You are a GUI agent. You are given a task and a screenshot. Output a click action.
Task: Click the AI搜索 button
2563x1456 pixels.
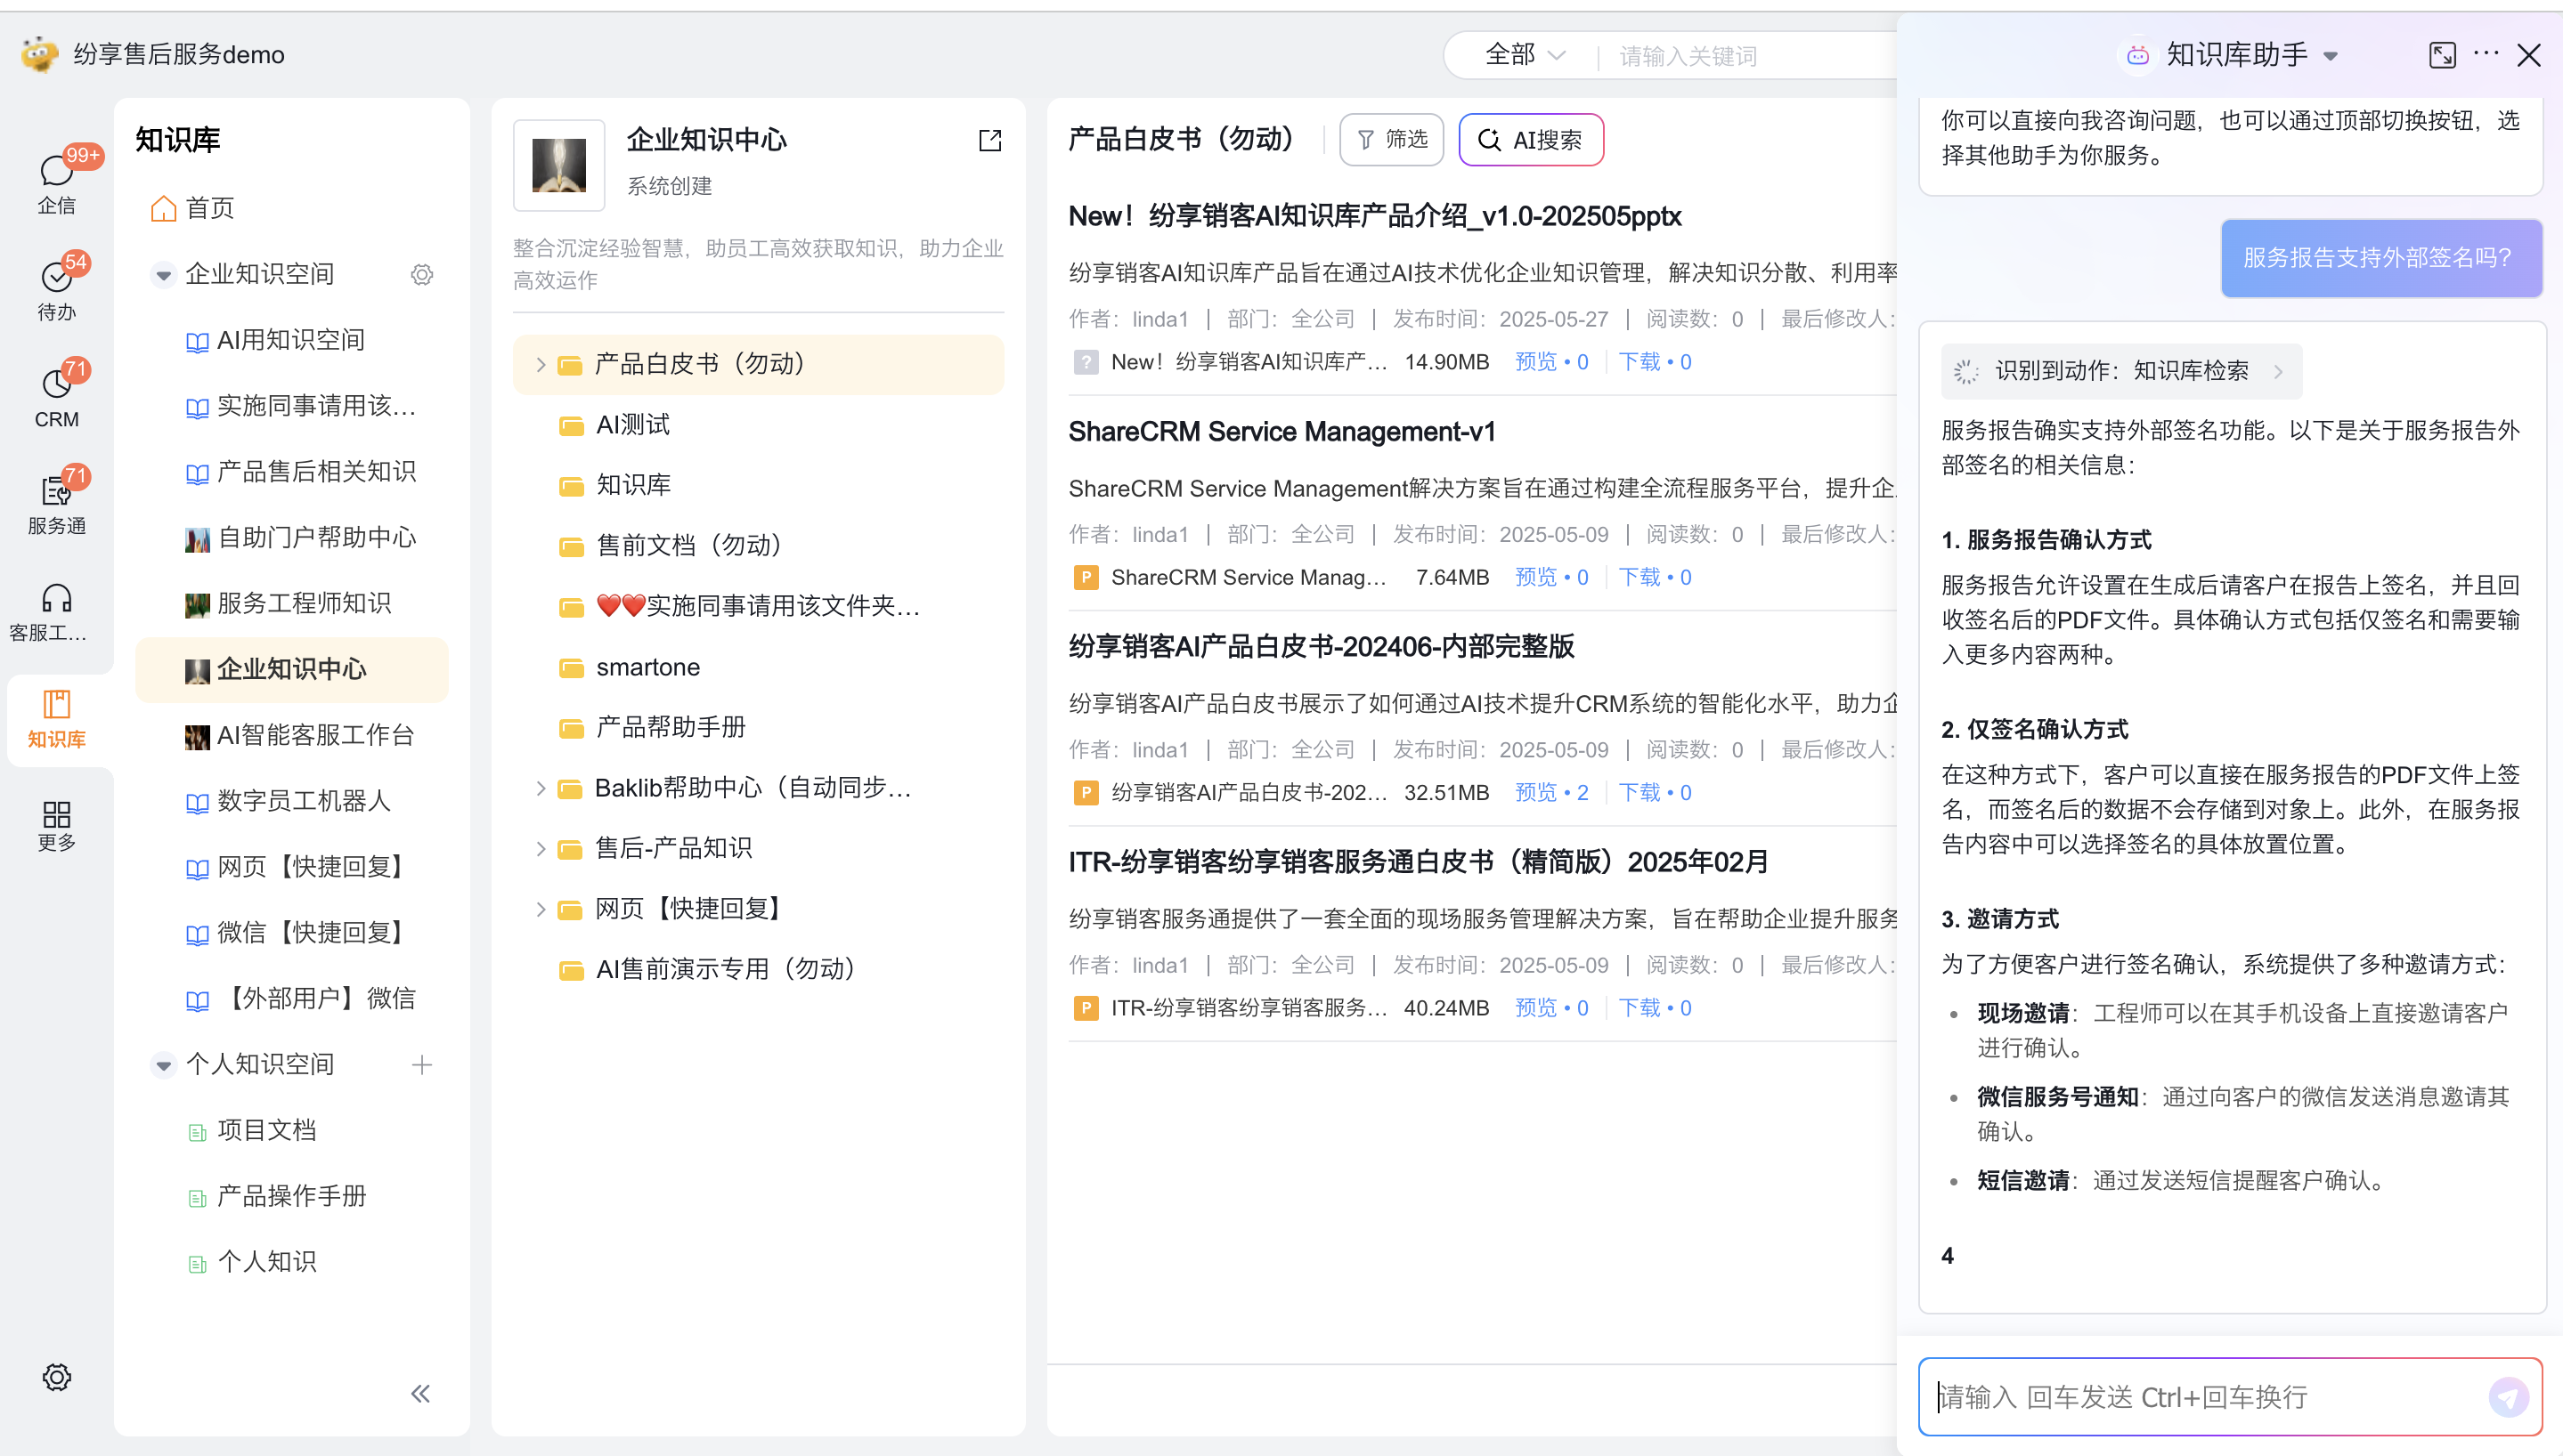[1531, 139]
